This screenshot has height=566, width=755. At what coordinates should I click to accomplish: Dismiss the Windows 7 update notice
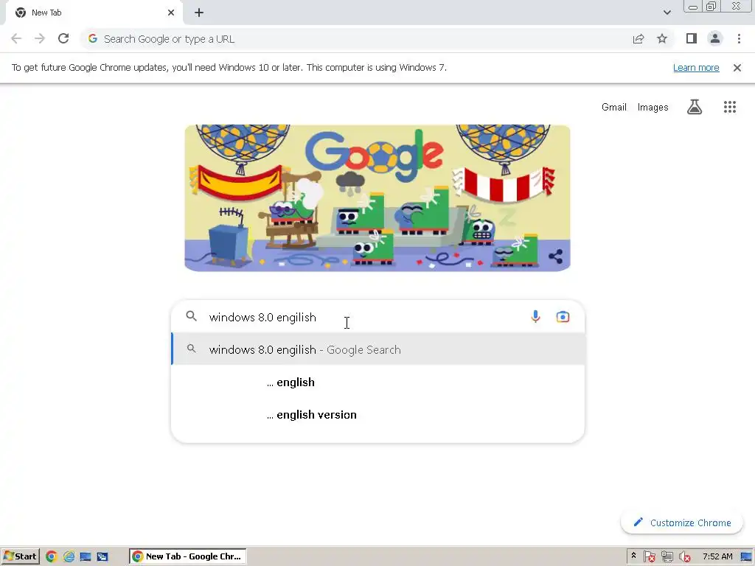tap(737, 68)
